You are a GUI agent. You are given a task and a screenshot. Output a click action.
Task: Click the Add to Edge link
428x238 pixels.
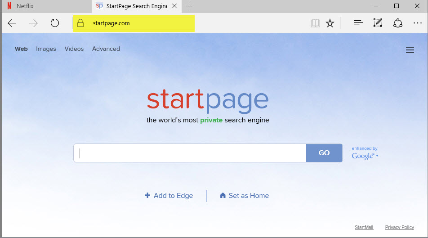[169, 196]
